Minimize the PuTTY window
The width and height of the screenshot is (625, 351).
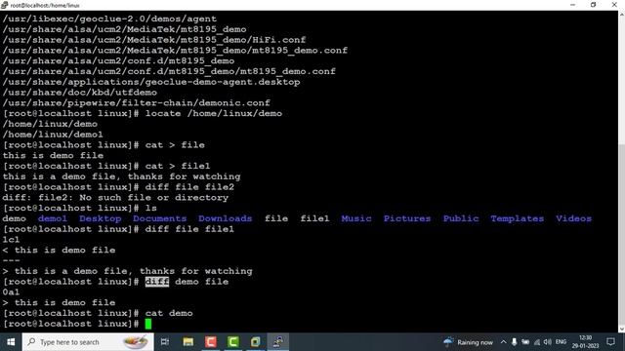pos(573,5)
